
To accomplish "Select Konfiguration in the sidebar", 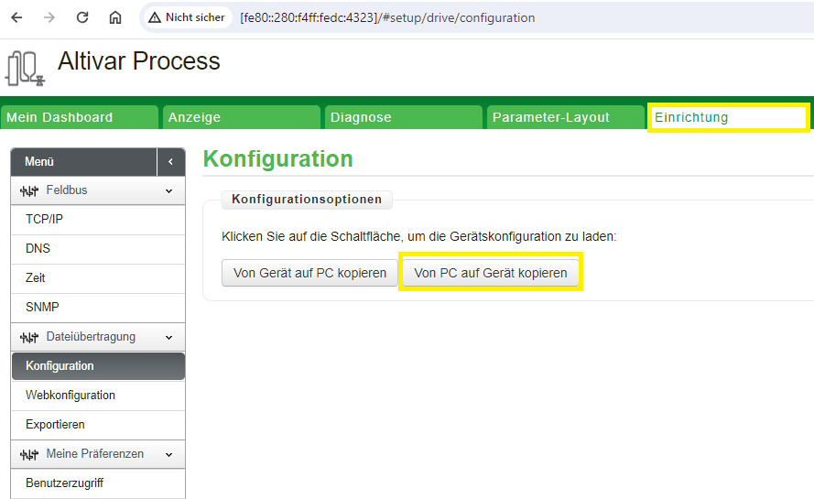I will pyautogui.click(x=98, y=366).
